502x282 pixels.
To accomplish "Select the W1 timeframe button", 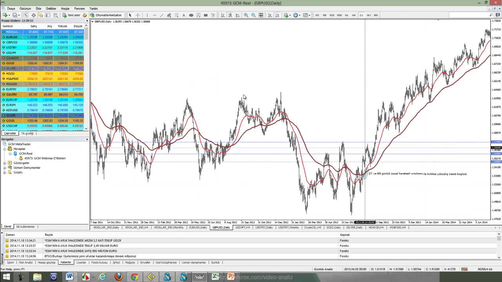I will coord(369,15).
